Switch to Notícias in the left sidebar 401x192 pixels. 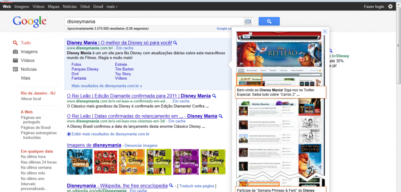tap(28, 69)
